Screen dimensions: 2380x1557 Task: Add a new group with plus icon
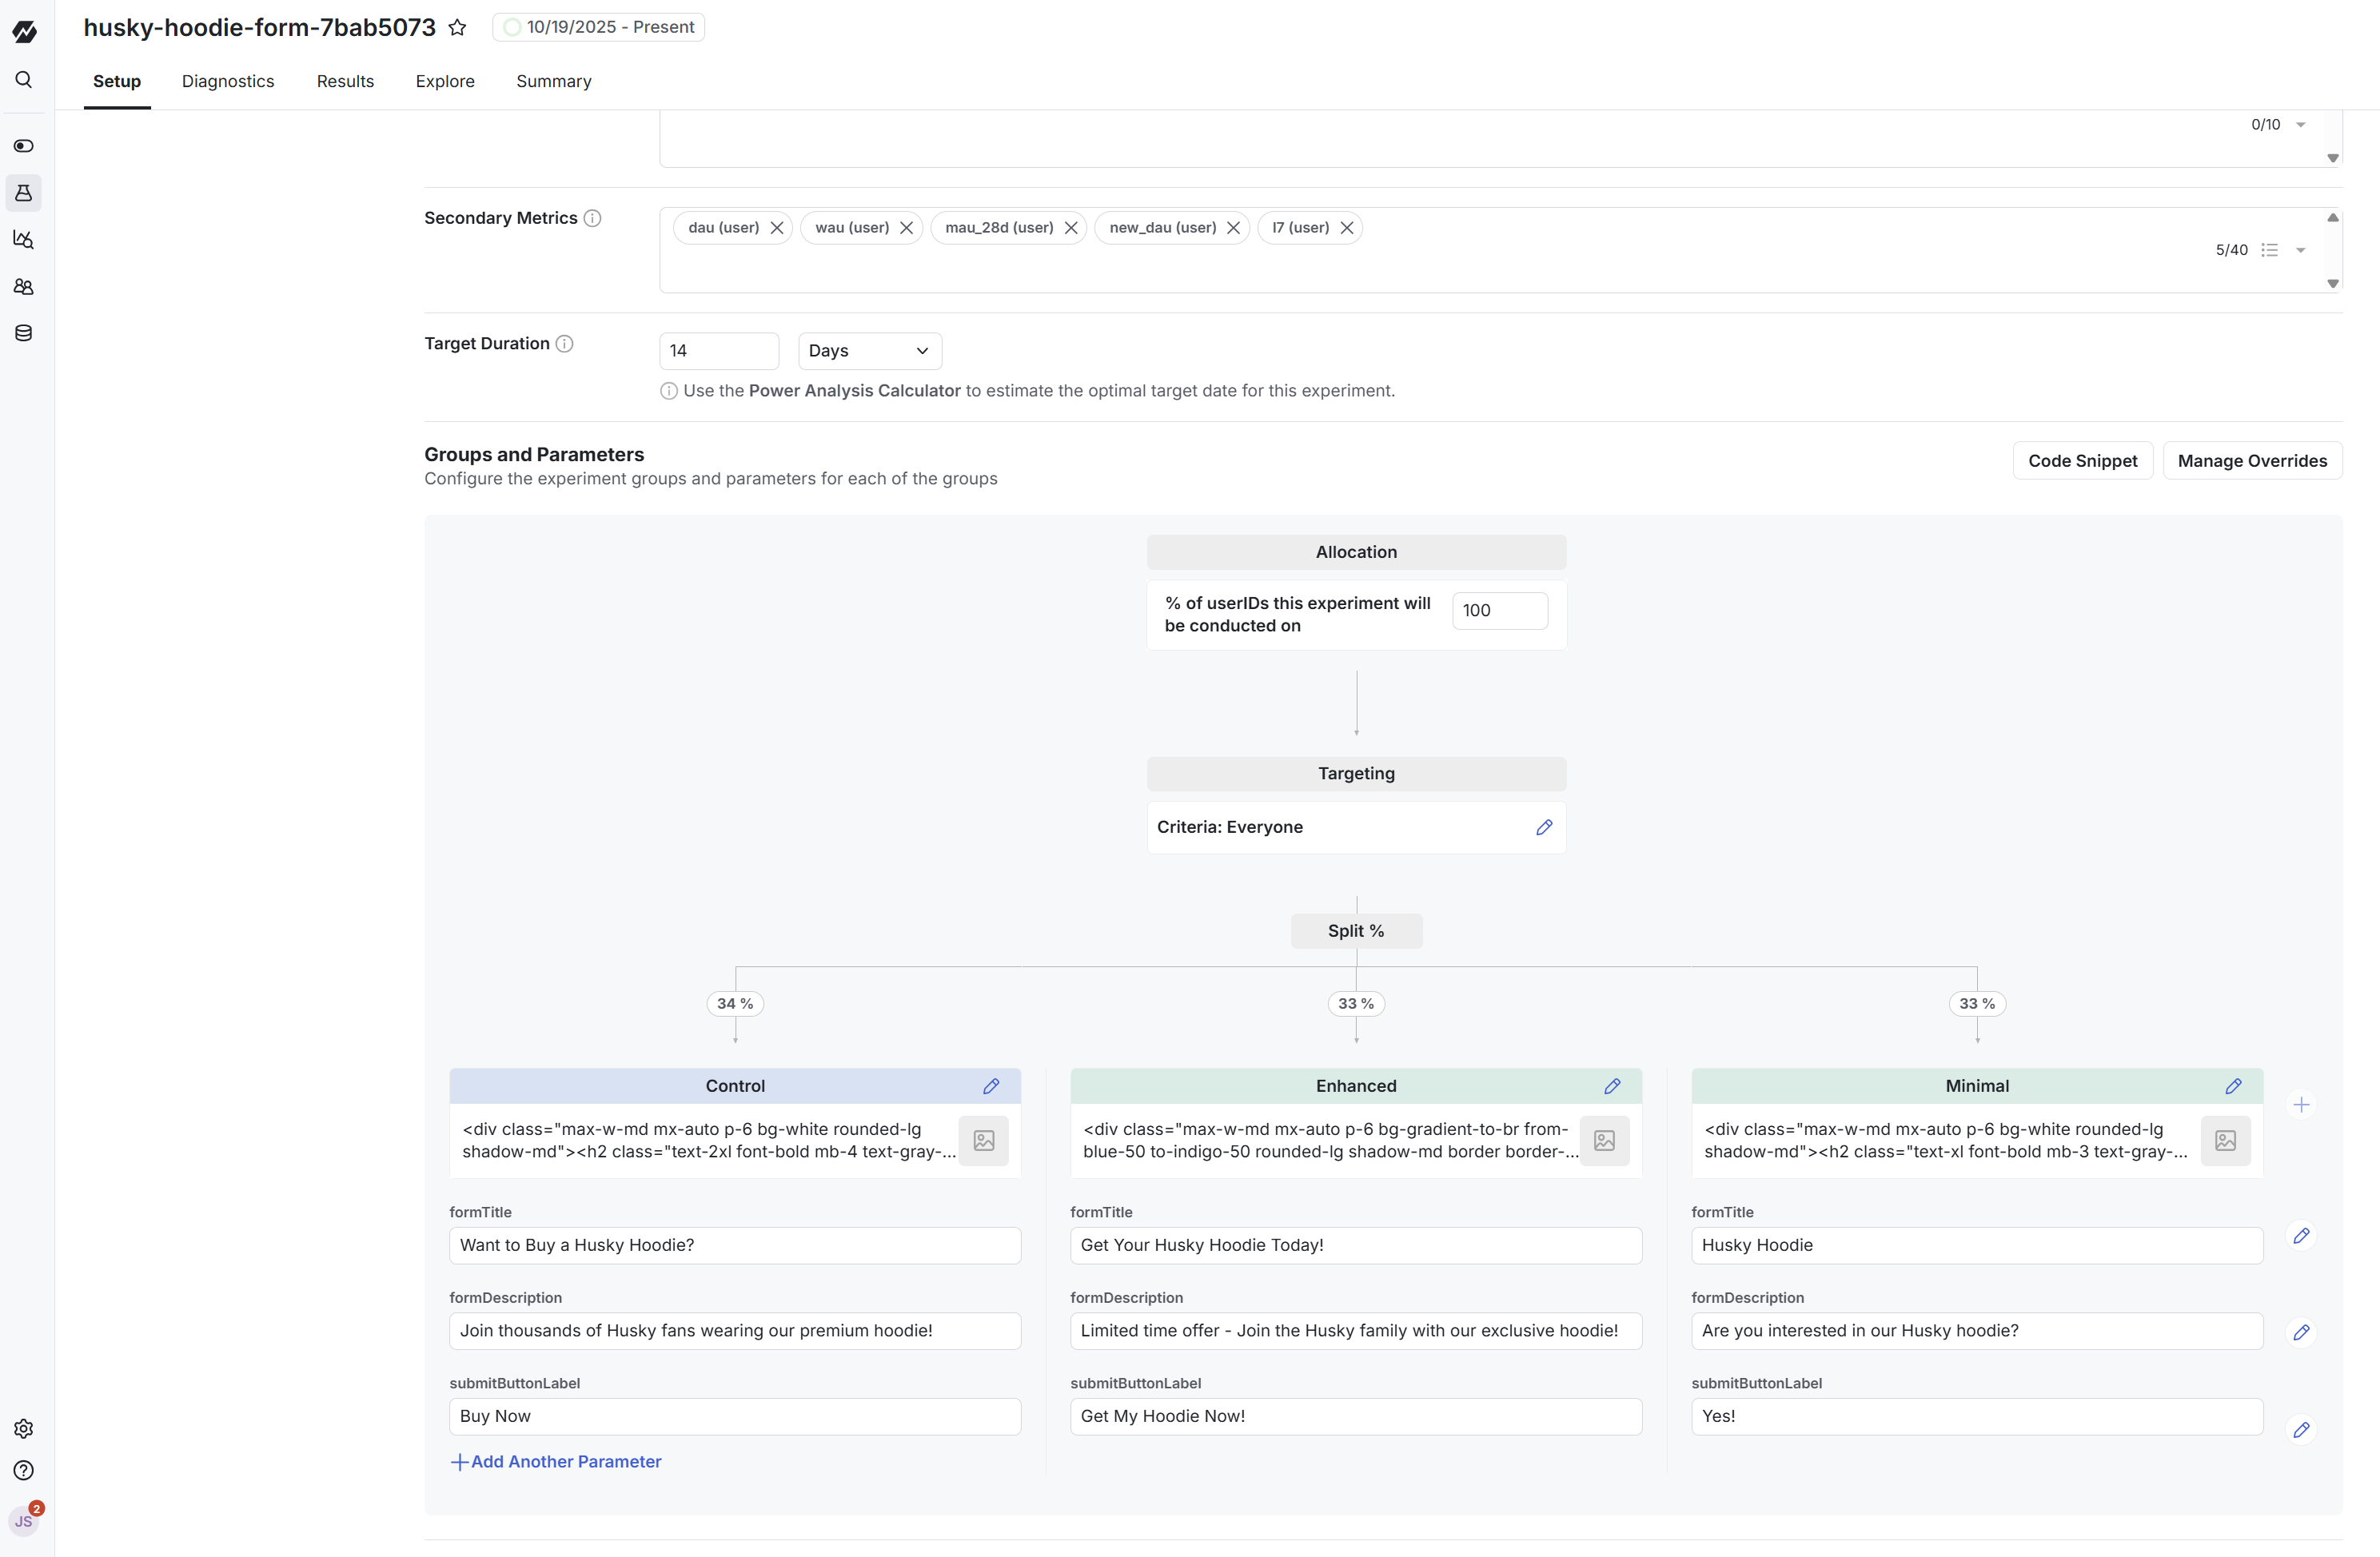(2301, 1105)
